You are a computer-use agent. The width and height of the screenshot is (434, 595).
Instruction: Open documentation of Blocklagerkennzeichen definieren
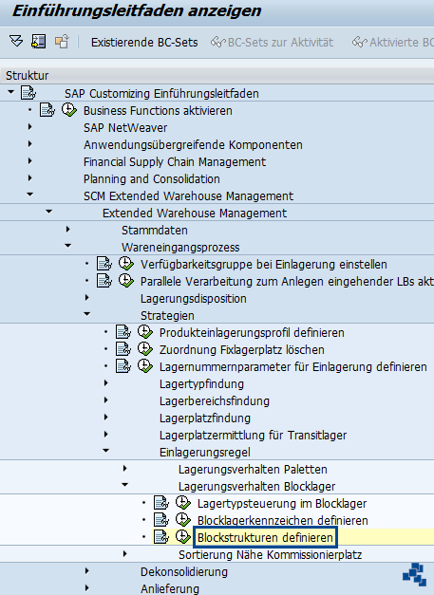point(161,520)
